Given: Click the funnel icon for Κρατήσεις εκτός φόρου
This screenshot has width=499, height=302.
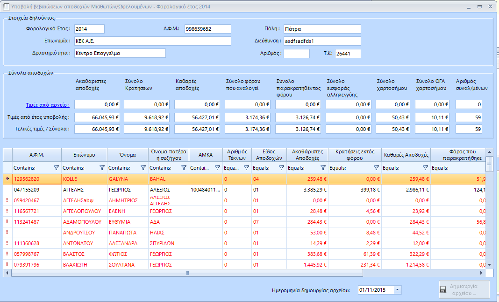Looking at the screenshot, I should [376, 168].
